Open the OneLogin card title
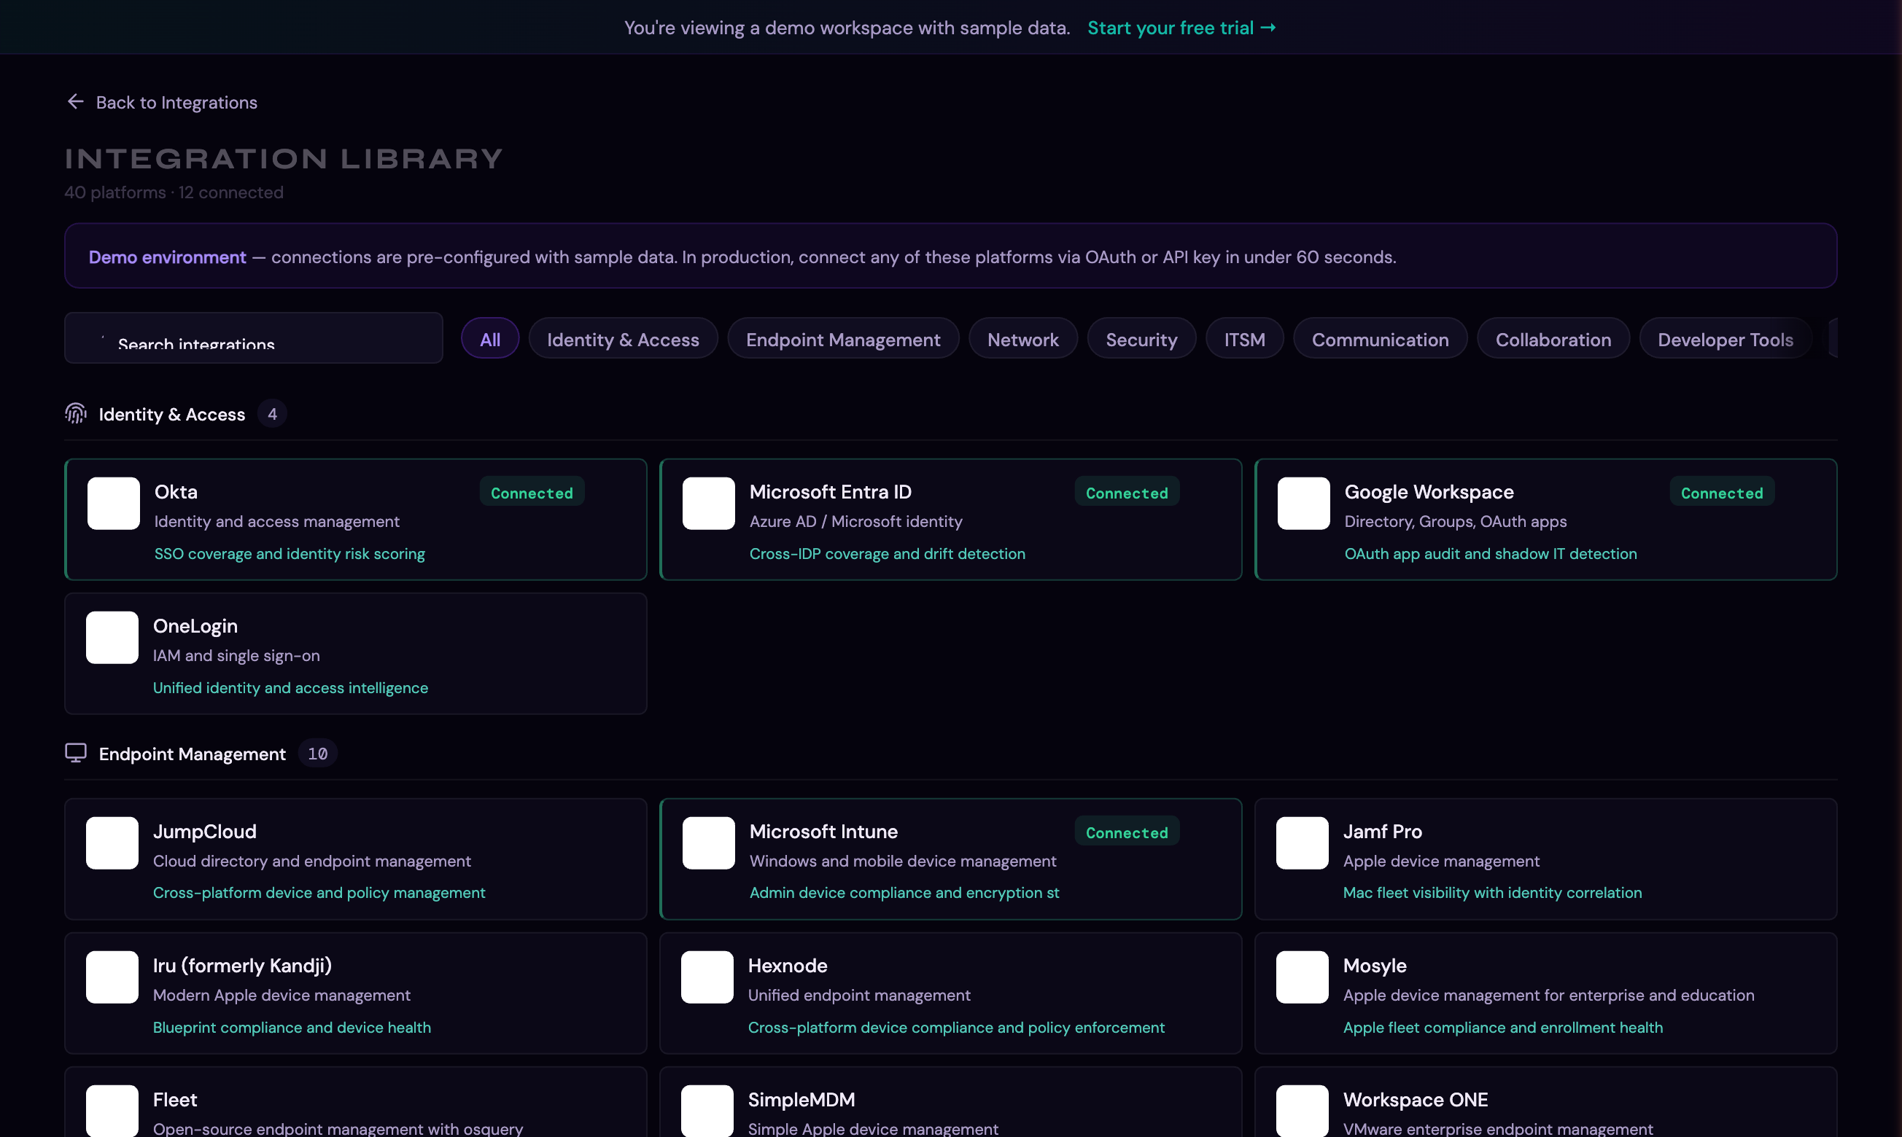The width and height of the screenshot is (1902, 1137). (195, 626)
